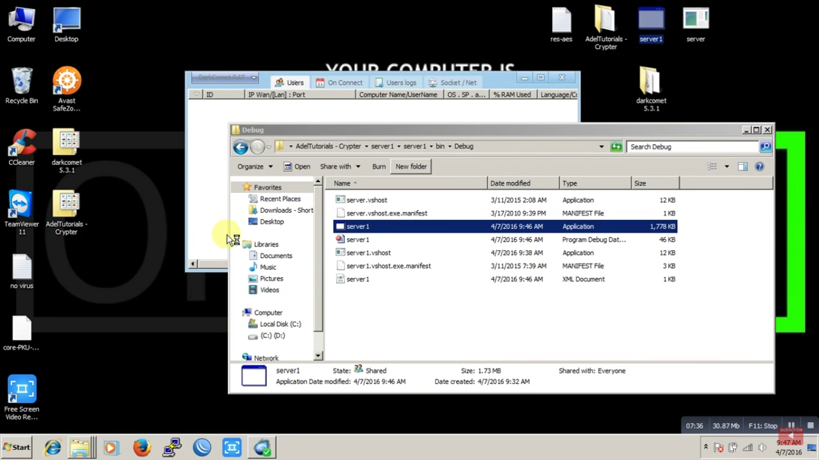Select the server1 desktop icon

point(651,25)
